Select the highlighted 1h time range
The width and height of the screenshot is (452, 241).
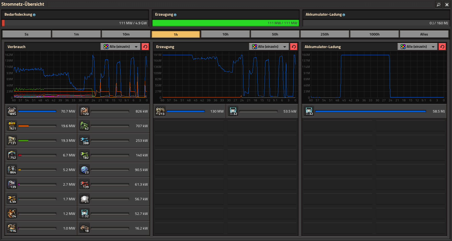176,34
